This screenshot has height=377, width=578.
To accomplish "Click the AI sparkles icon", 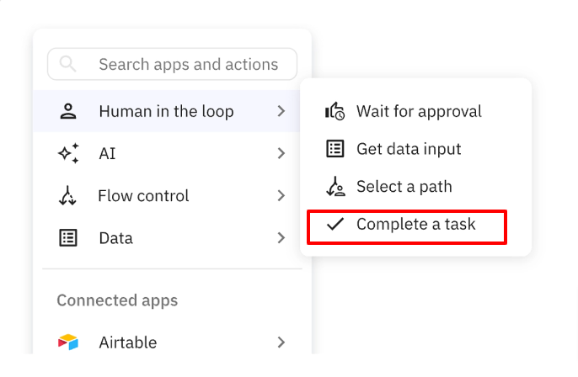I will click(68, 153).
